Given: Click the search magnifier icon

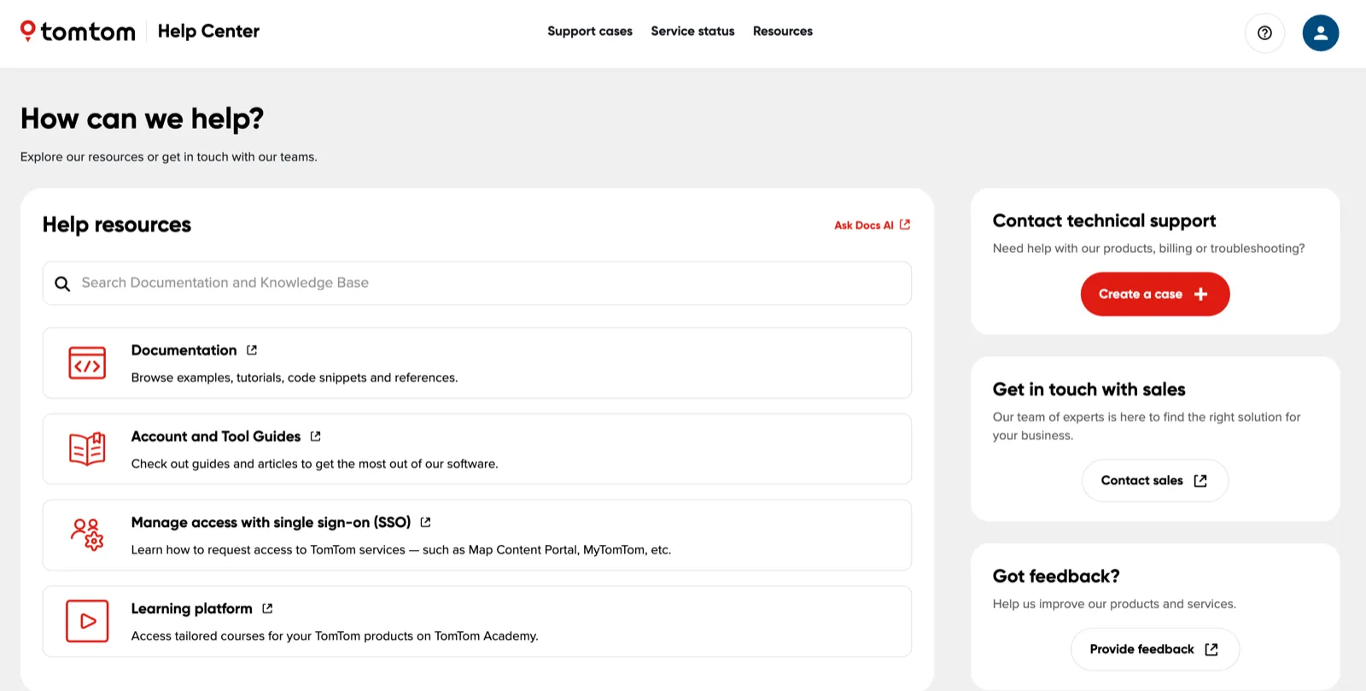Looking at the screenshot, I should [62, 284].
